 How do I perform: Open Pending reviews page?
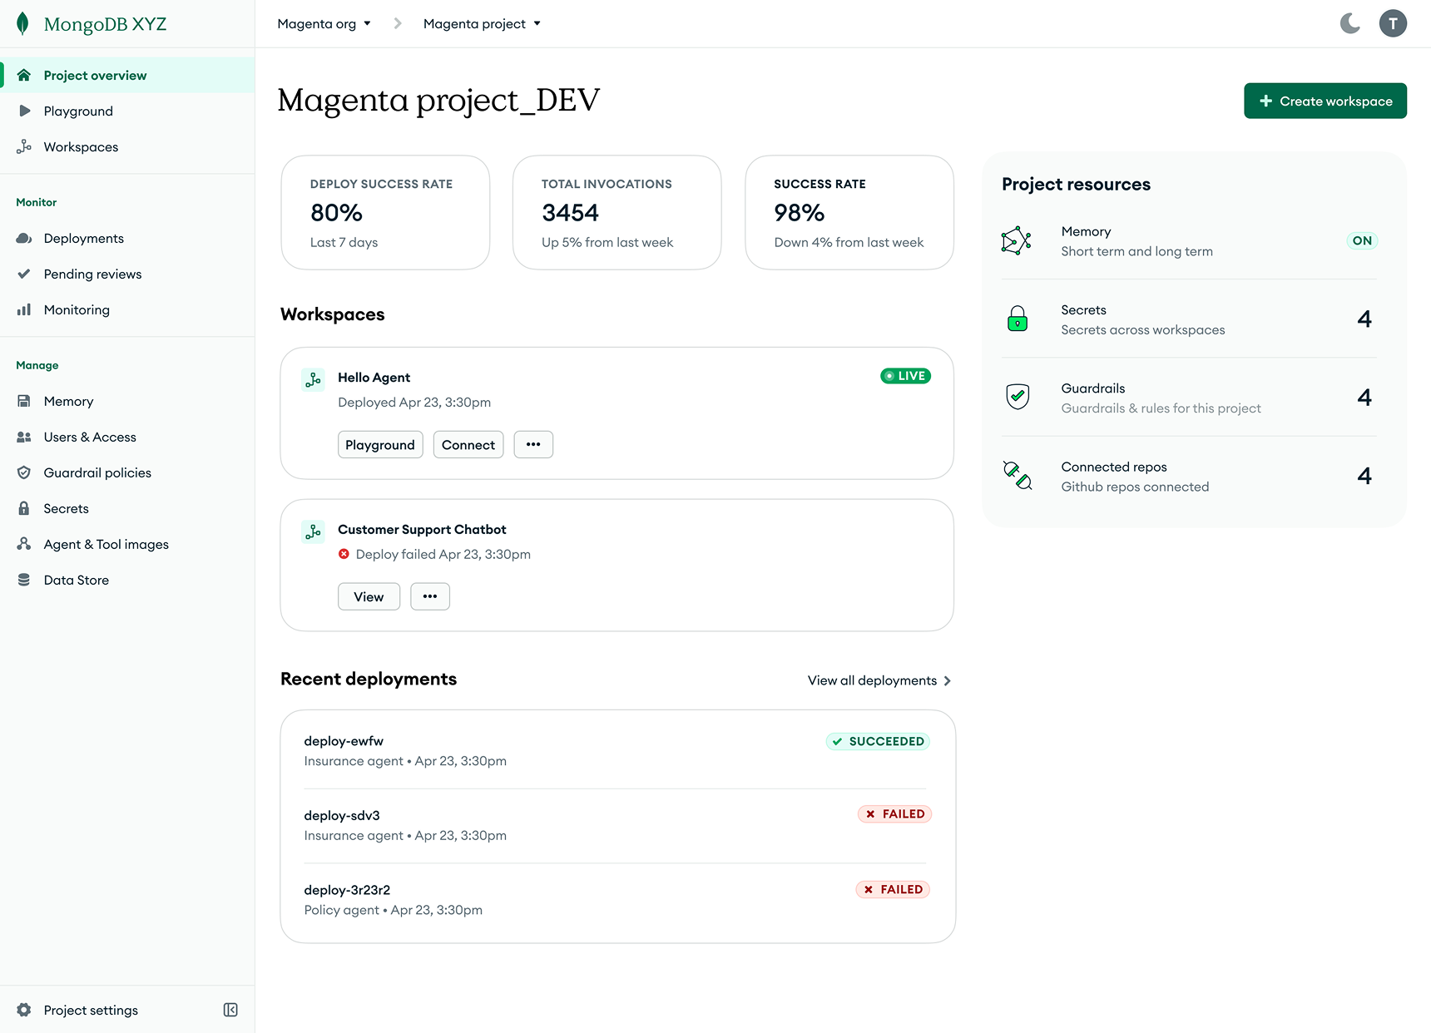pos(127,274)
